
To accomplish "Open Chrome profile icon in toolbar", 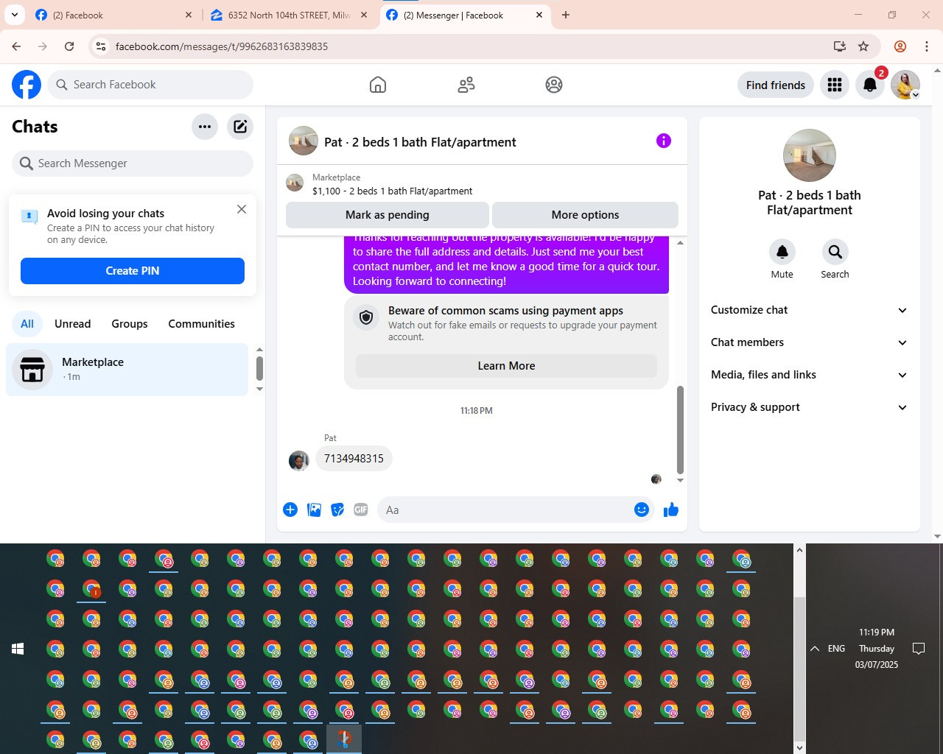I will tap(900, 46).
